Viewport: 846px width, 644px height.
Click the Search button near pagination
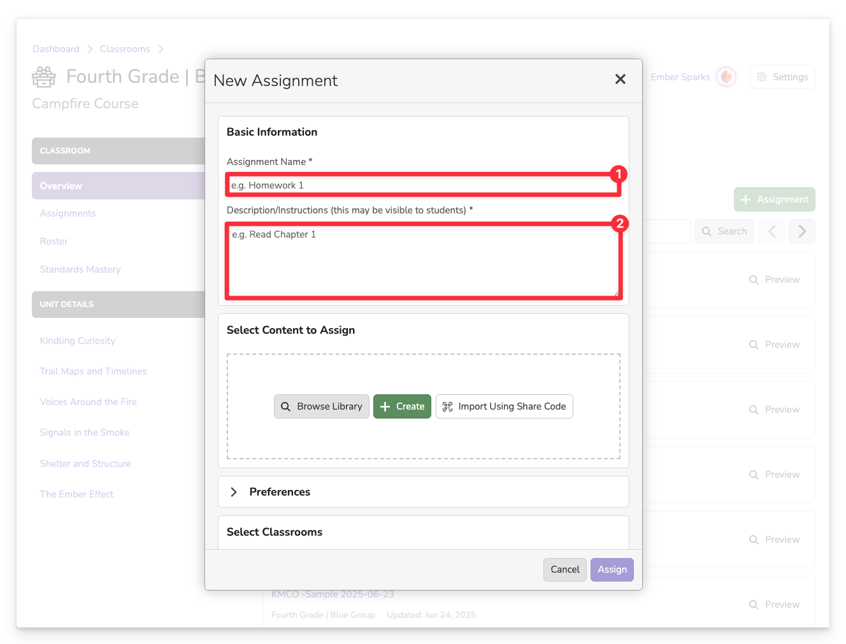click(724, 231)
